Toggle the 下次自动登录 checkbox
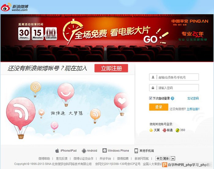This screenshot has width=214, height=169. point(150,98)
